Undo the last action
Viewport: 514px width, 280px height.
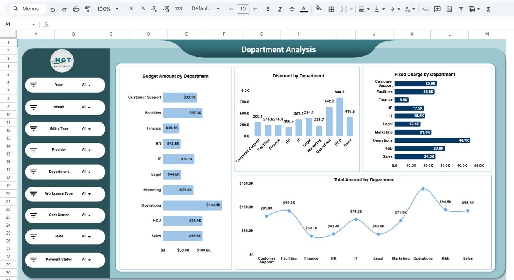[53, 8]
